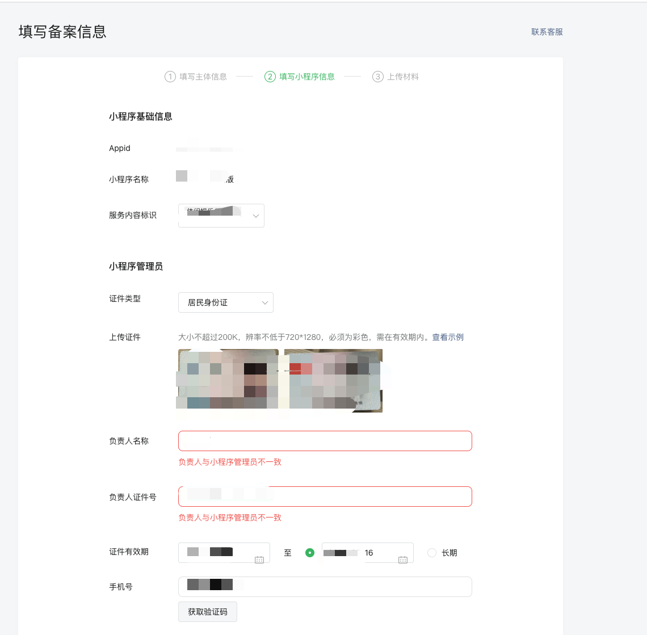Open the 证件有效期 start date calendar icon
This screenshot has height=635, width=647.
[259, 560]
